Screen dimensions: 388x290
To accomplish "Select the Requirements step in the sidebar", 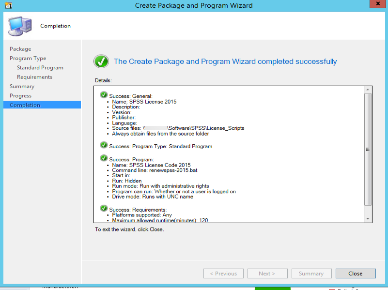I will (x=35, y=77).
